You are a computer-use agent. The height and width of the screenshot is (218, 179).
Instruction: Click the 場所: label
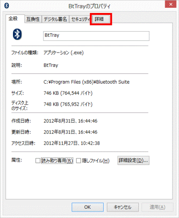click(17, 82)
